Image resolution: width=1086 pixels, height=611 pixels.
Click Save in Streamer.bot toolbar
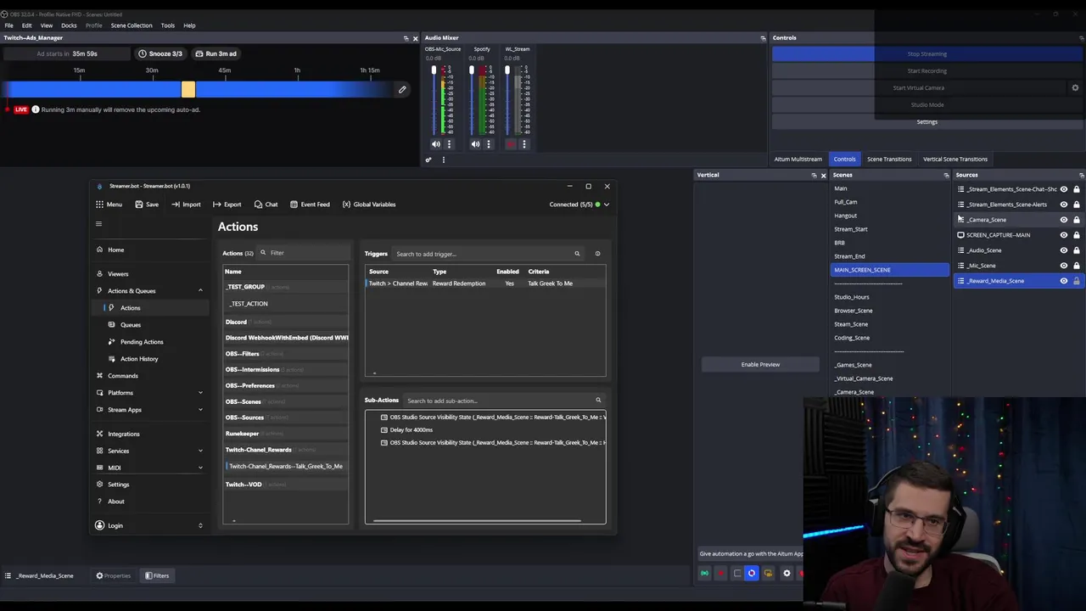click(x=147, y=205)
